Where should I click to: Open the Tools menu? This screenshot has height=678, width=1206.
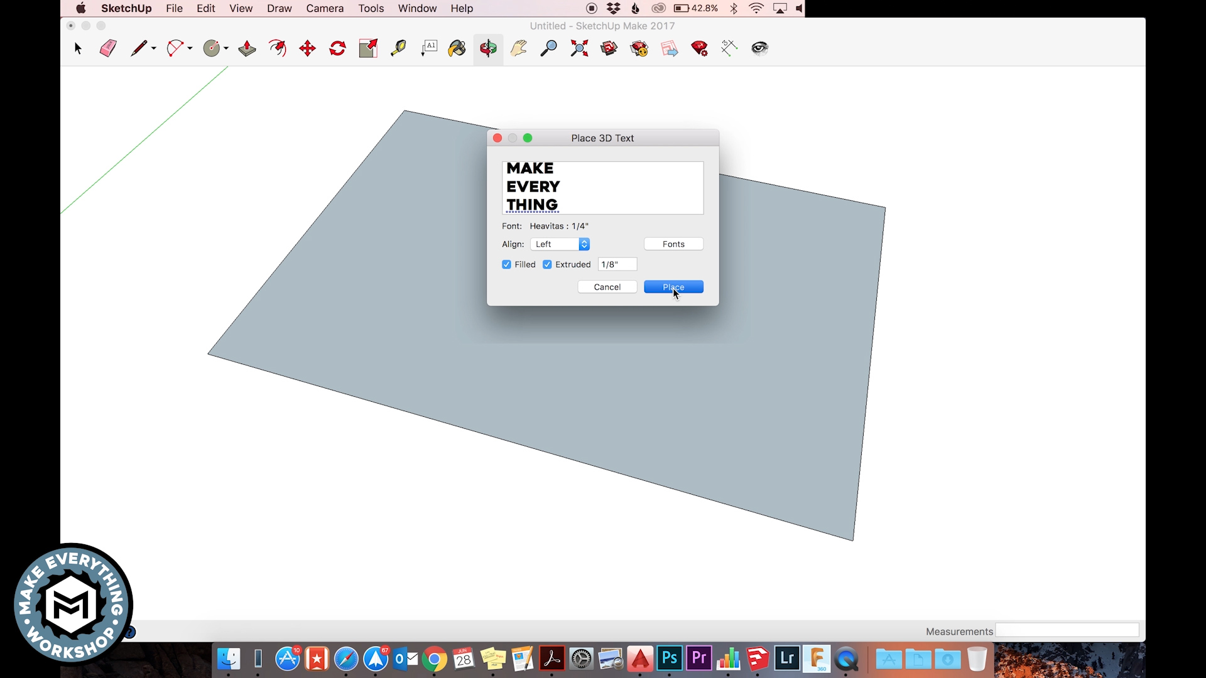[x=371, y=8]
